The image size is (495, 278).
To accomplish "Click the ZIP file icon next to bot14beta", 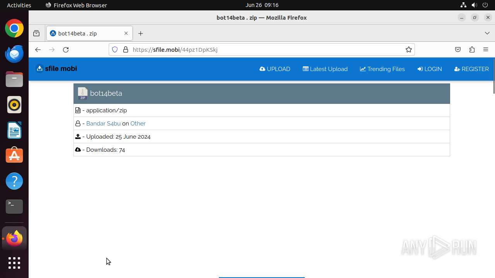I will coord(82,93).
